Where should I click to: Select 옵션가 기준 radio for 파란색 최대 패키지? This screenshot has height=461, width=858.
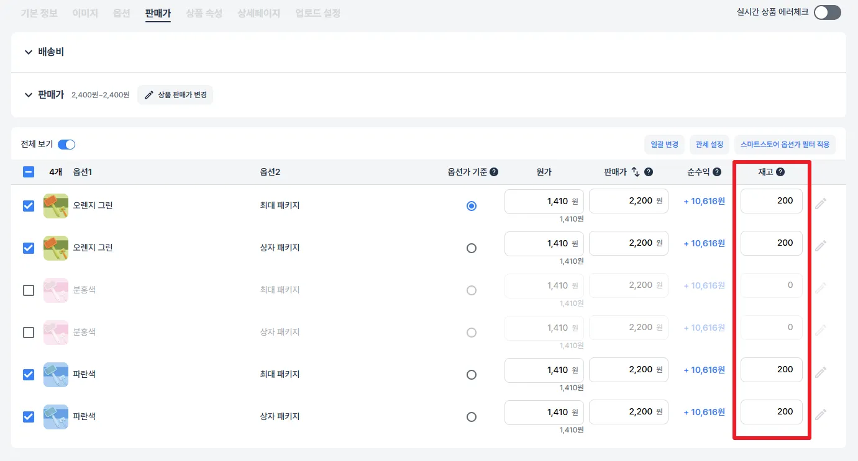pyautogui.click(x=472, y=375)
